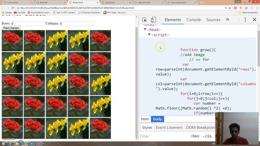Select the html breadcrumb item
The image size is (260, 146).
[145, 119]
